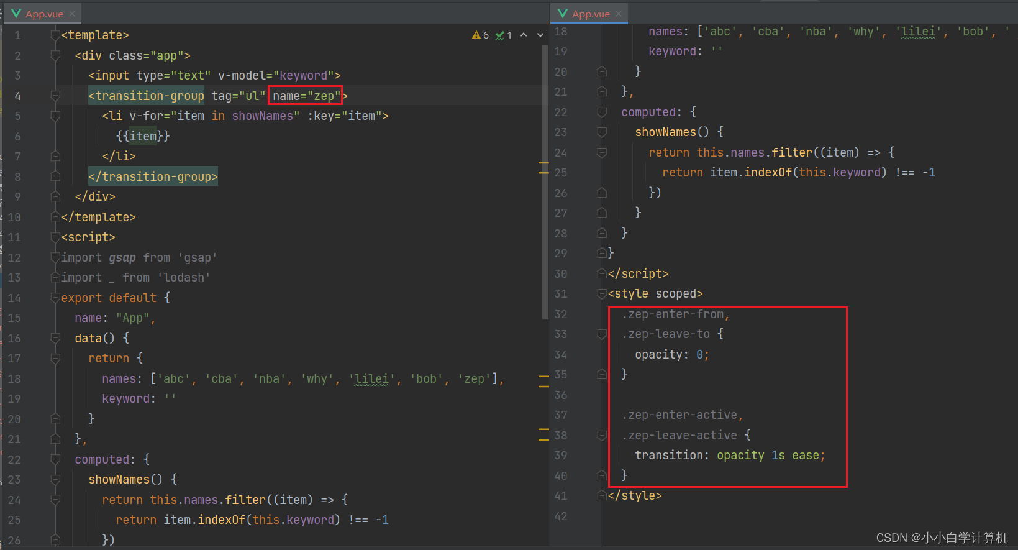Click the opacity: 0 declaration
The width and height of the screenshot is (1018, 550).
(672, 354)
